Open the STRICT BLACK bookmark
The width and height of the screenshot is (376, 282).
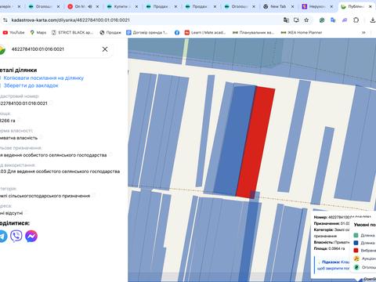(72, 33)
